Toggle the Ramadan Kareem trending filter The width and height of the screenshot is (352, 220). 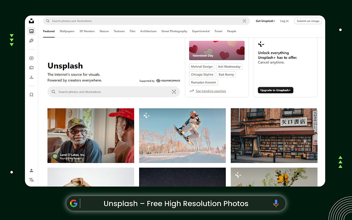click(203, 82)
